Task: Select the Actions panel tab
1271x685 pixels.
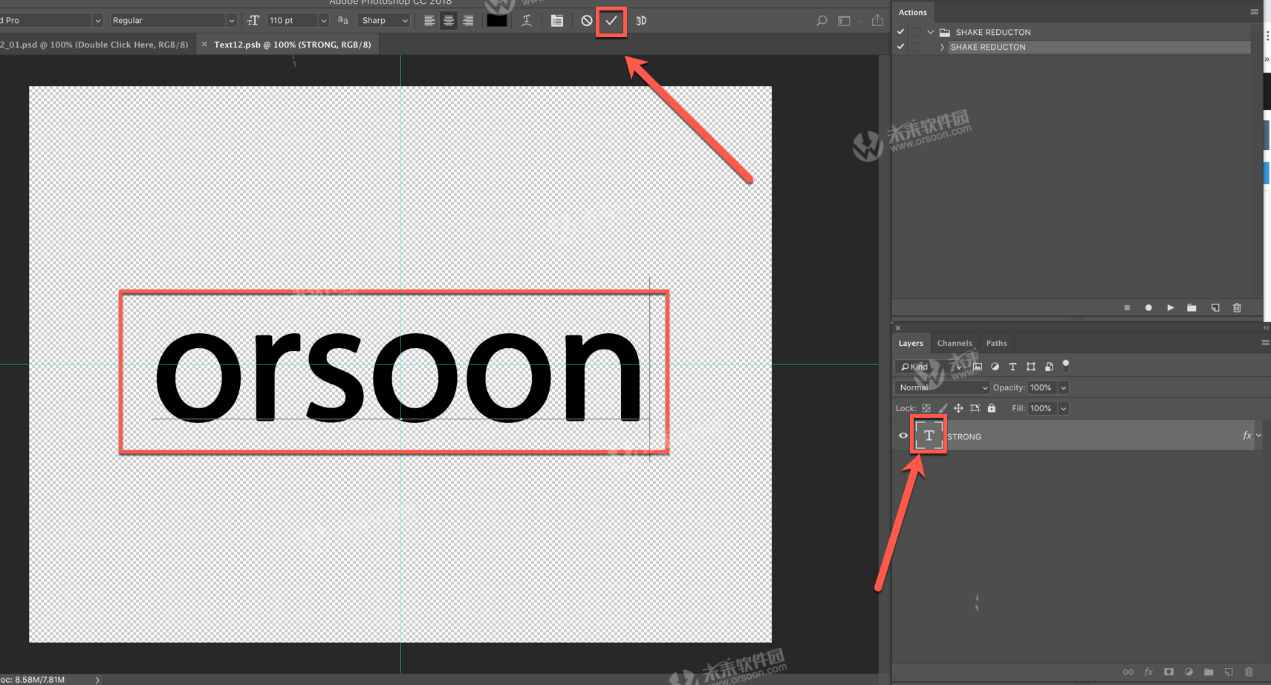Action: click(x=912, y=12)
